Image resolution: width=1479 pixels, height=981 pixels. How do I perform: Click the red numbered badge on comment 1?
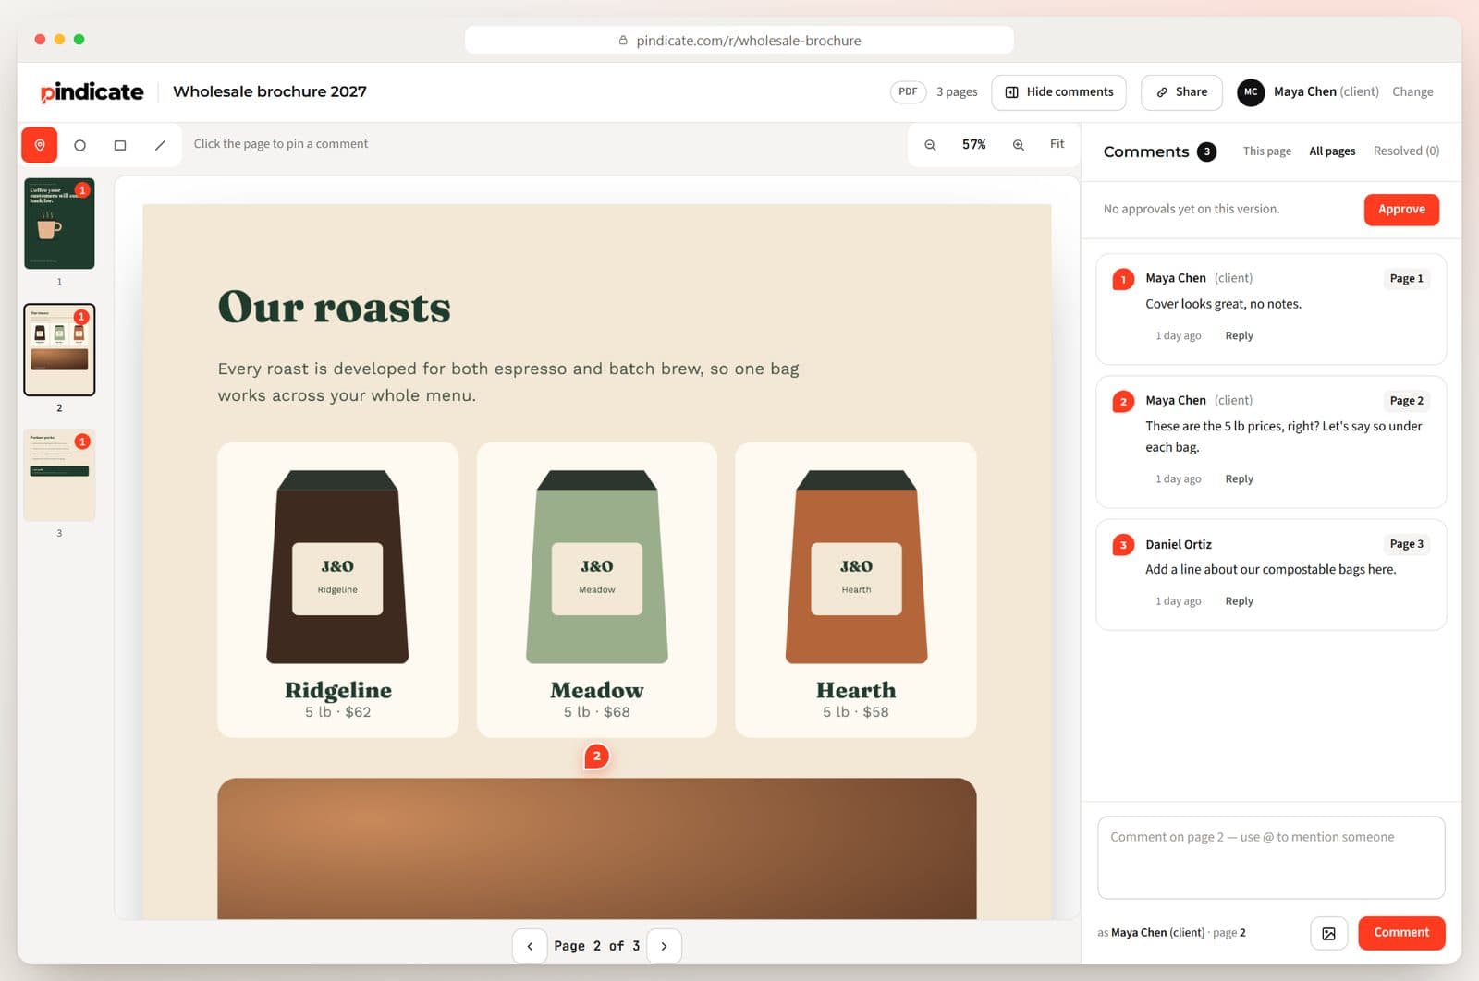pos(1123,279)
